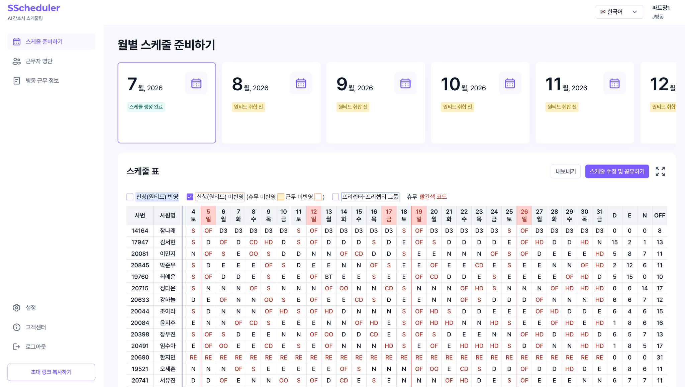
Task: Click the settings gear icon
Action: click(x=17, y=308)
